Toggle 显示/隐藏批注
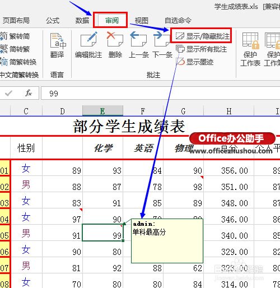This screenshot has height=288, width=280. [x=203, y=36]
